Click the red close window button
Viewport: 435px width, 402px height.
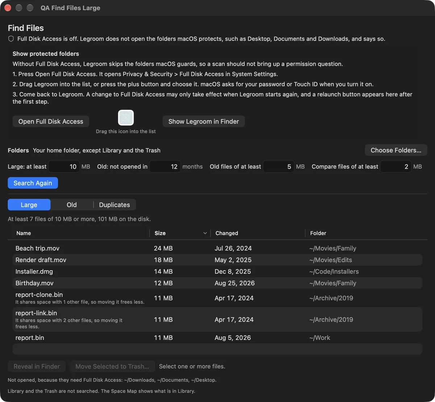8,8
